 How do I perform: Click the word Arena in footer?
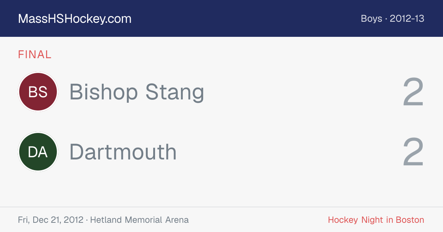pyautogui.click(x=177, y=220)
